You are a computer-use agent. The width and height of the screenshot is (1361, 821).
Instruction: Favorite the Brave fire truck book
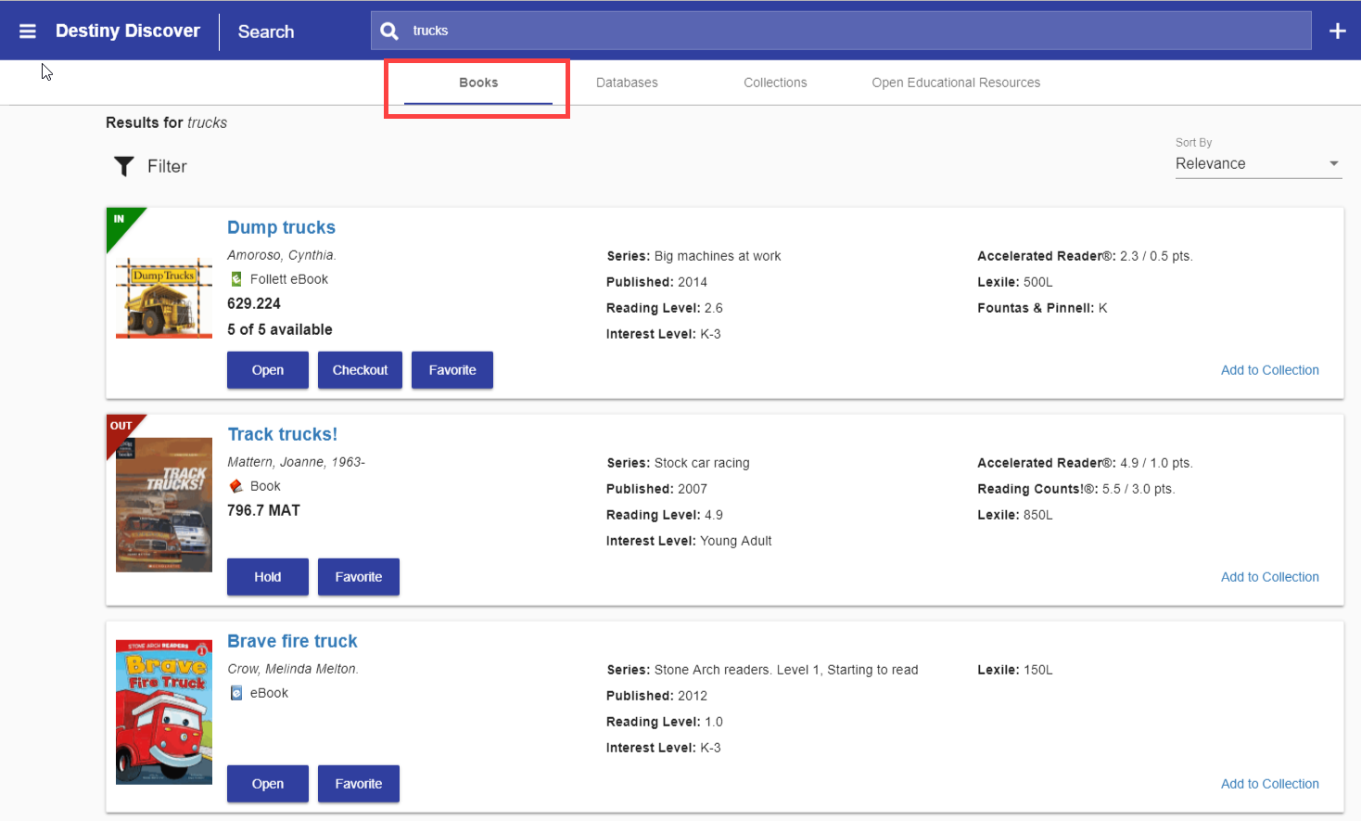[x=358, y=784]
